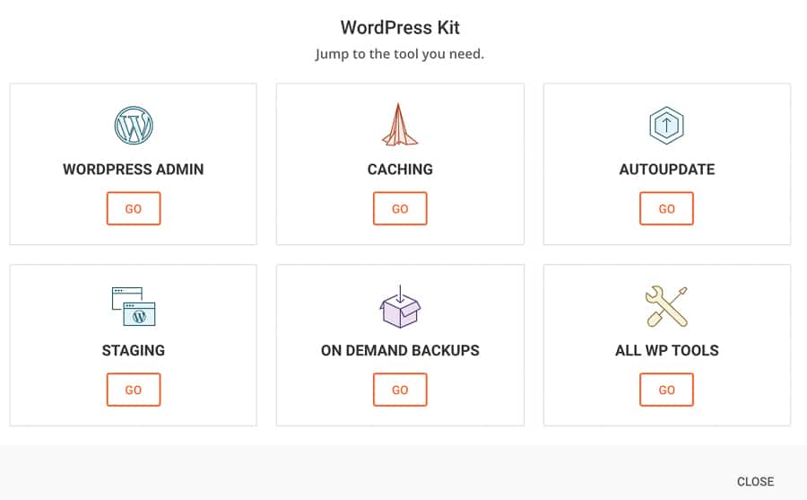807x500 pixels.
Task: Click the Staging browser windows icon
Action: [133, 306]
